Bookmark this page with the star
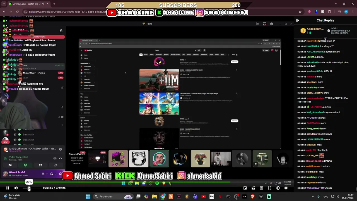The height and width of the screenshot is (201, 357). click(300, 12)
